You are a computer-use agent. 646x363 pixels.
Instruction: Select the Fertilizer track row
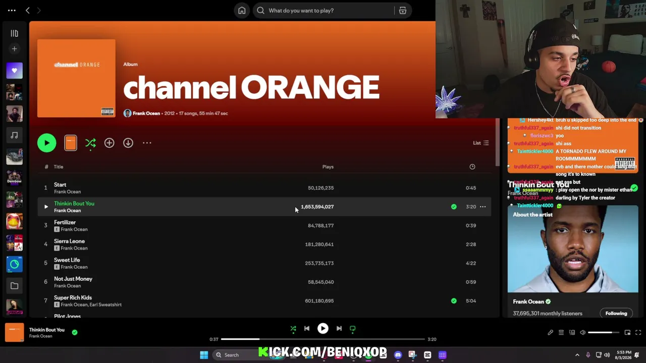[264, 226]
